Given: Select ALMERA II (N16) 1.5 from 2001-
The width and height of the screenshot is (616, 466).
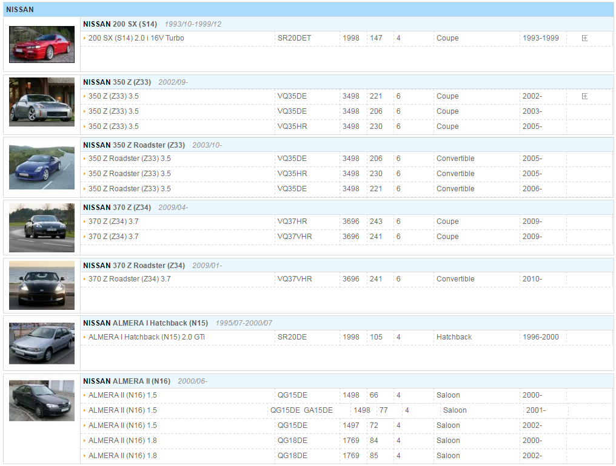Looking at the screenshot, I should (x=122, y=410).
